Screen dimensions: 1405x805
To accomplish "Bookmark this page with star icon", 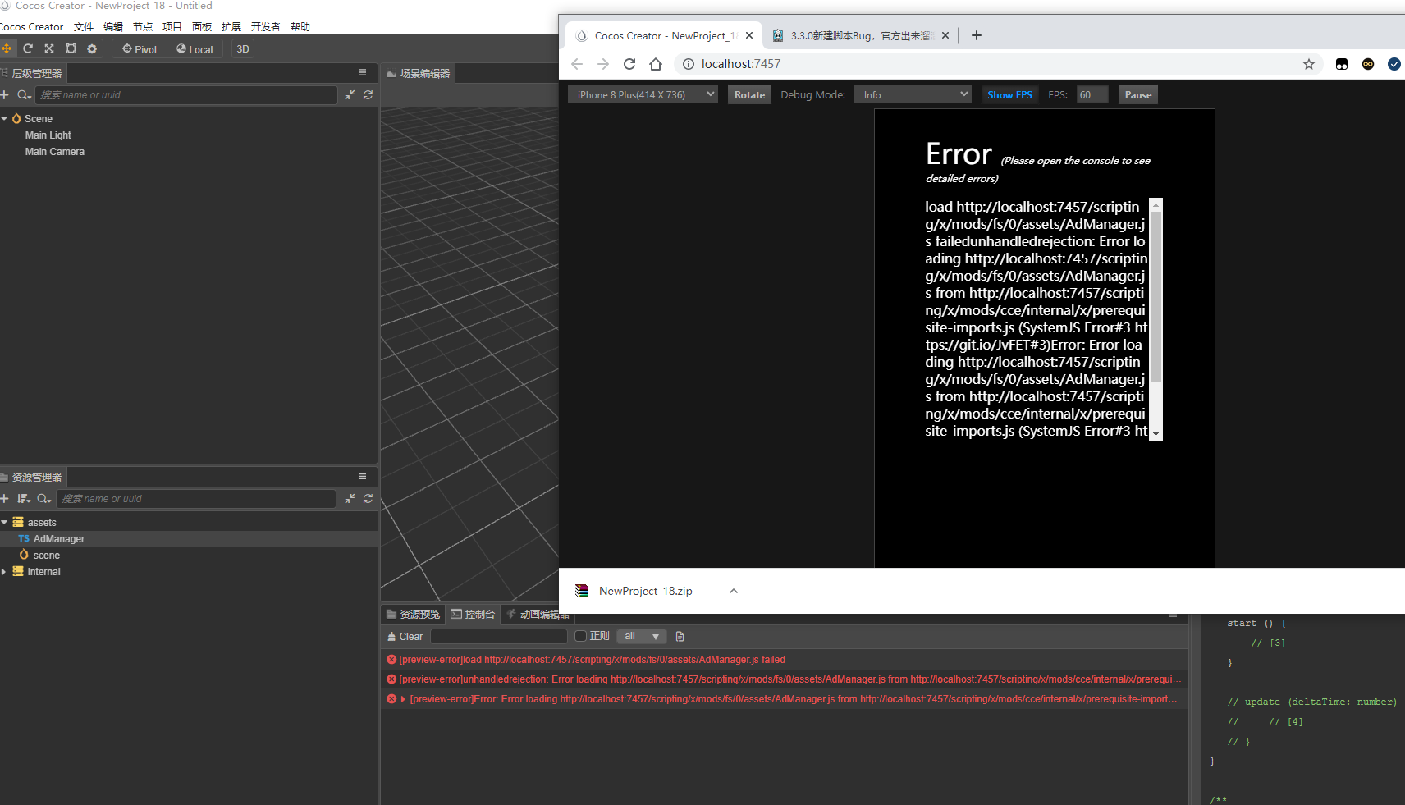I will 1309,64.
